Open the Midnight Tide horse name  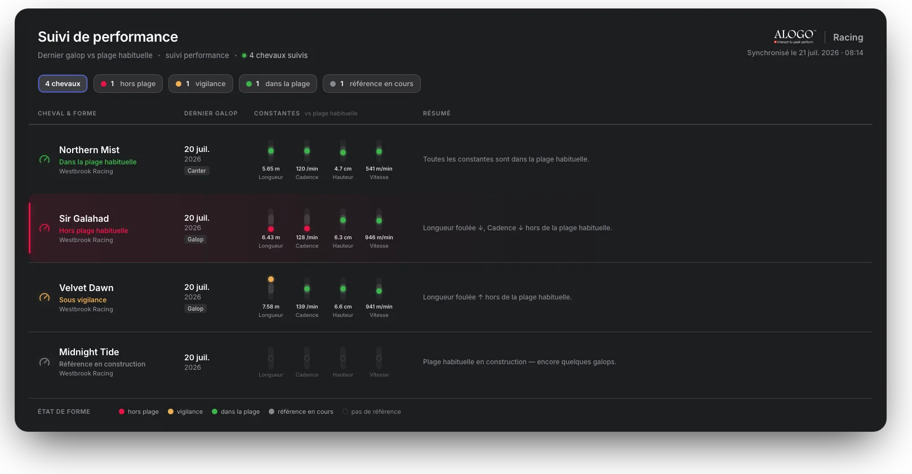[89, 352]
